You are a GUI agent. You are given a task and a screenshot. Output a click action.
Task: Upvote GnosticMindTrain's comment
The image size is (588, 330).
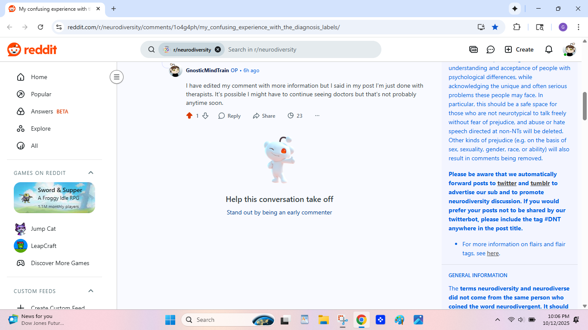[x=189, y=116]
